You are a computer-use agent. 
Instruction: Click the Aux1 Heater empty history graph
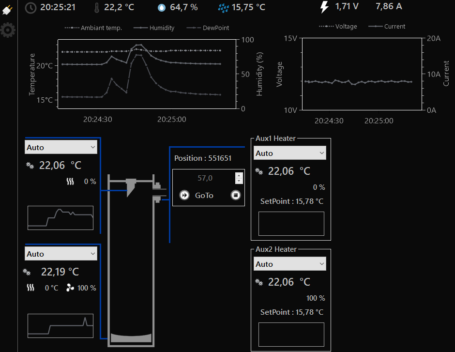(291, 224)
